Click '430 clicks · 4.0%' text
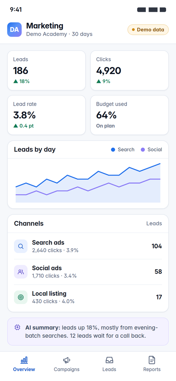This screenshot has height=381, width=176. click(53, 301)
